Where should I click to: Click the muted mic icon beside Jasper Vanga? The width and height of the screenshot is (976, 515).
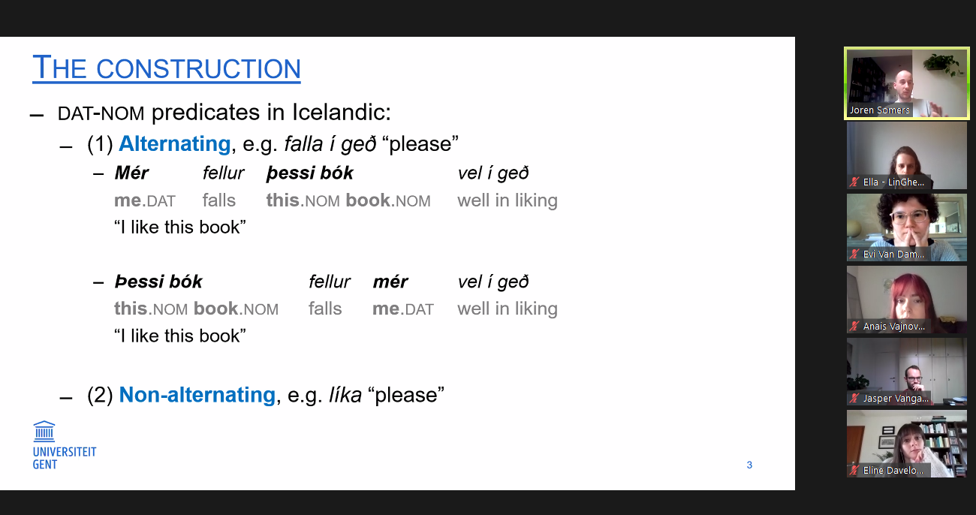tap(854, 399)
